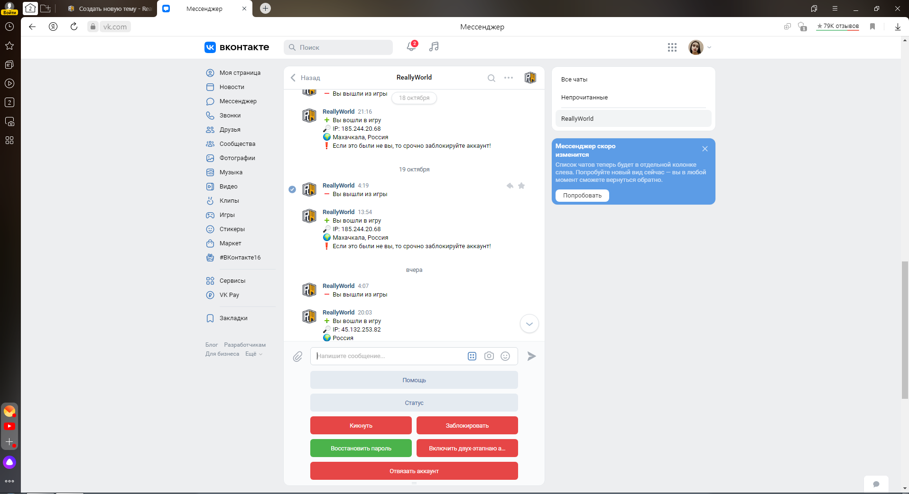Image resolution: width=909 pixels, height=494 pixels.
Task: Jump to latest messages with down chevron
Action: (x=529, y=324)
